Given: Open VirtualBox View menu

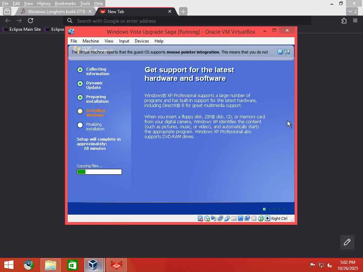Looking at the screenshot, I should click(109, 41).
